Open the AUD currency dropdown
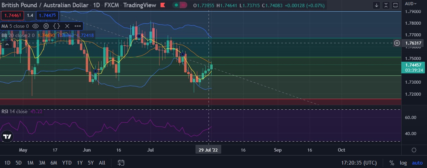The height and width of the screenshot is (168, 427). coord(411,4)
